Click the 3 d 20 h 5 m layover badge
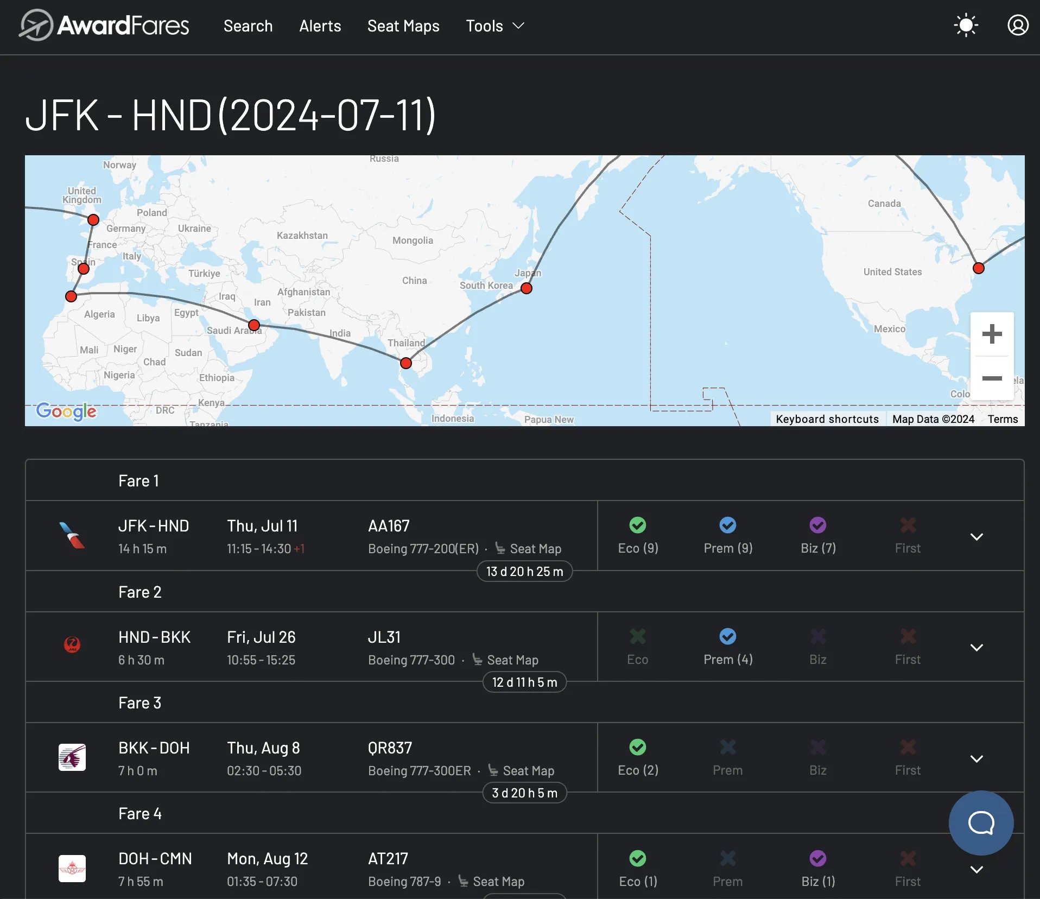This screenshot has width=1040, height=899. (524, 793)
